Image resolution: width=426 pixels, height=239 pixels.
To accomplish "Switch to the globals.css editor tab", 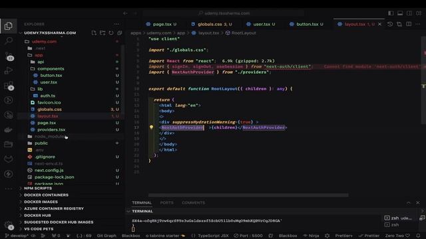I will click(x=212, y=24).
